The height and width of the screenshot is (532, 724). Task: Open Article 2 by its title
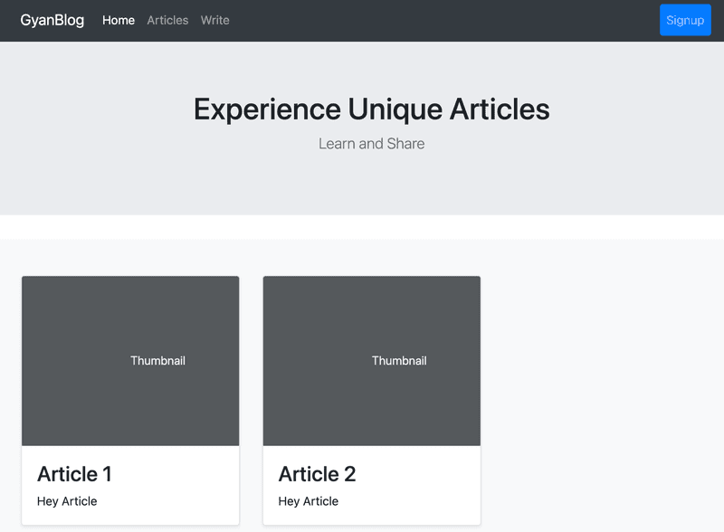(x=317, y=474)
